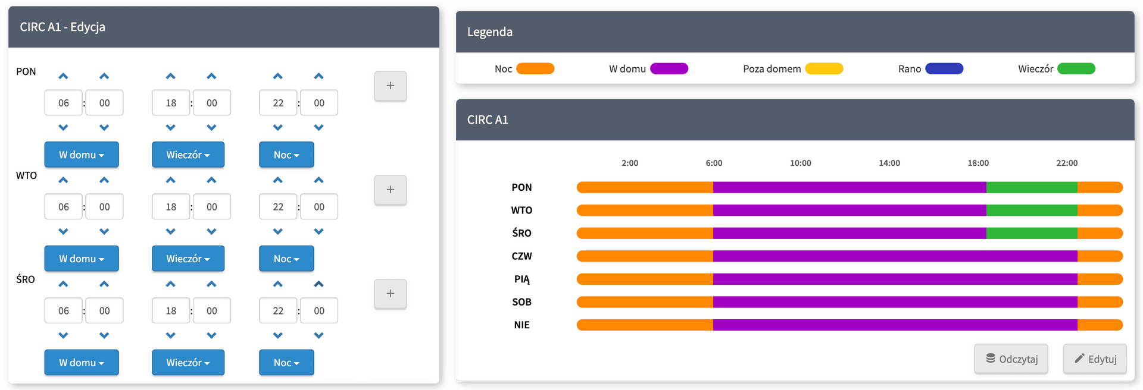Screen dimensions: 1143x390
Task: Click the Odczytaj button
Action: click(1011, 359)
